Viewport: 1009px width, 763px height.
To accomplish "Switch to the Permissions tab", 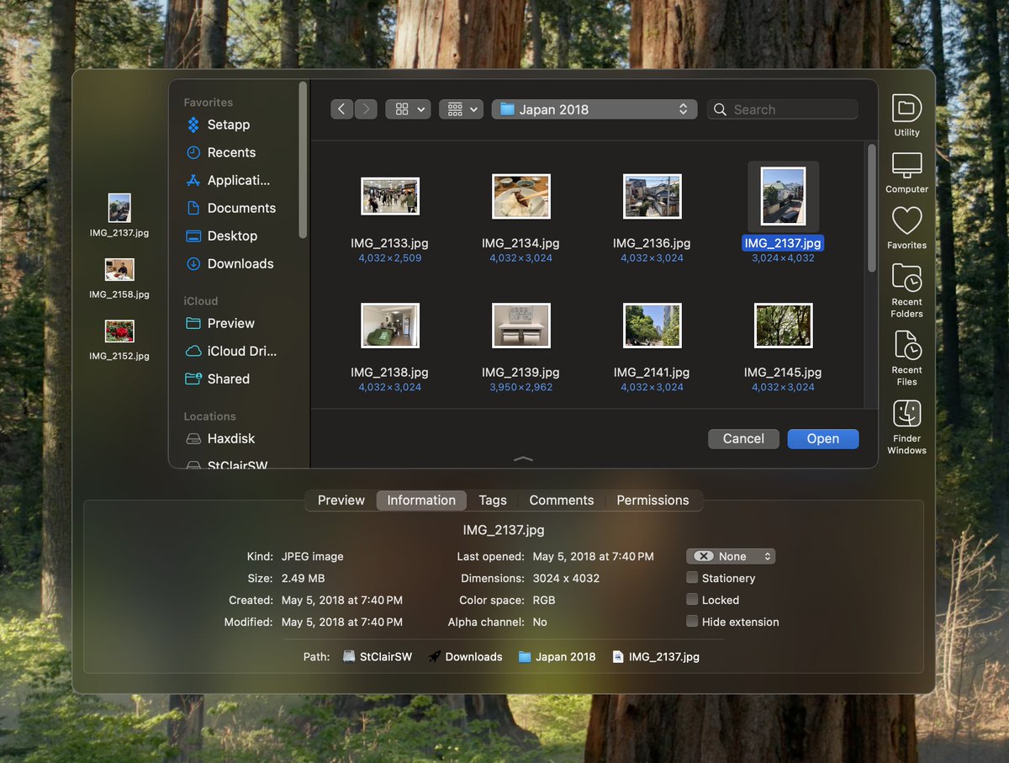I will pos(652,500).
